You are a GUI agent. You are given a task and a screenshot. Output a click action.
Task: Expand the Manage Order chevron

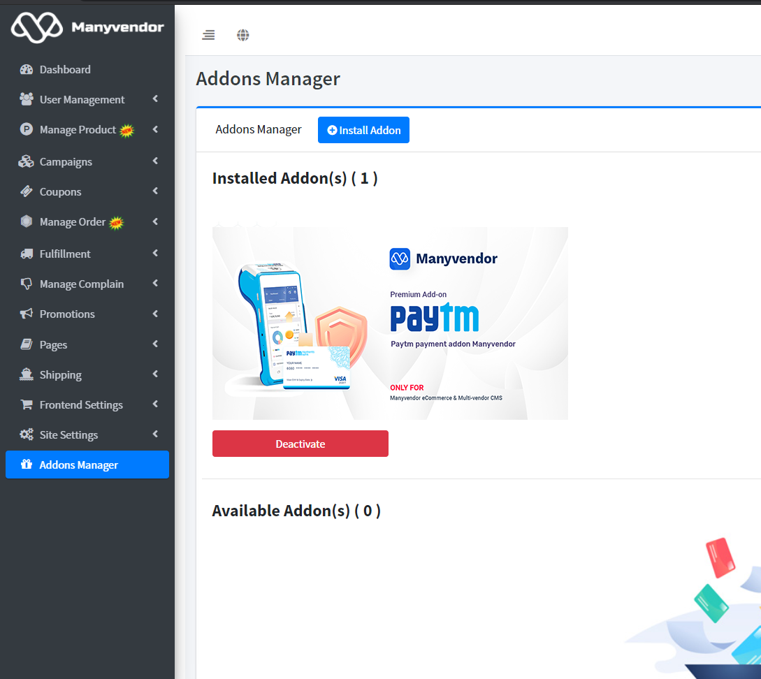click(155, 221)
